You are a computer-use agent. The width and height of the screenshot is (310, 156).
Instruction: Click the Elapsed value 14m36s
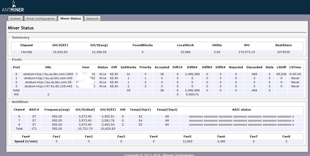tap(26, 52)
